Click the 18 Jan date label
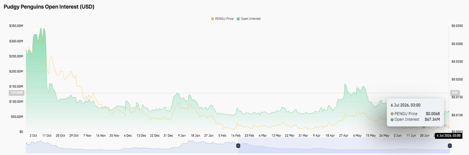 [x=195, y=136]
